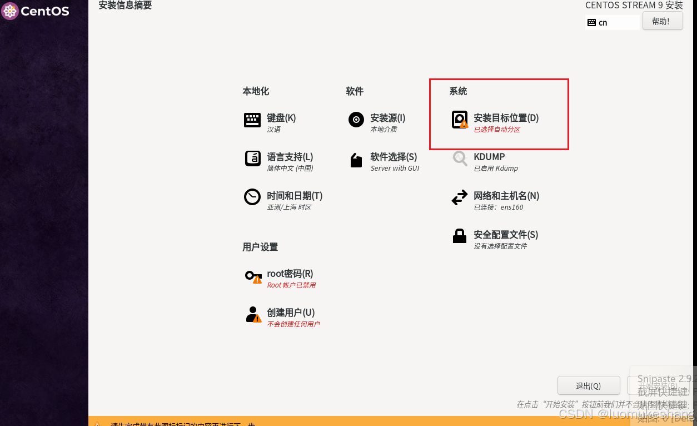Select the 网络和主机名(N) label
Viewport: 697px width, 426px height.
tap(506, 196)
